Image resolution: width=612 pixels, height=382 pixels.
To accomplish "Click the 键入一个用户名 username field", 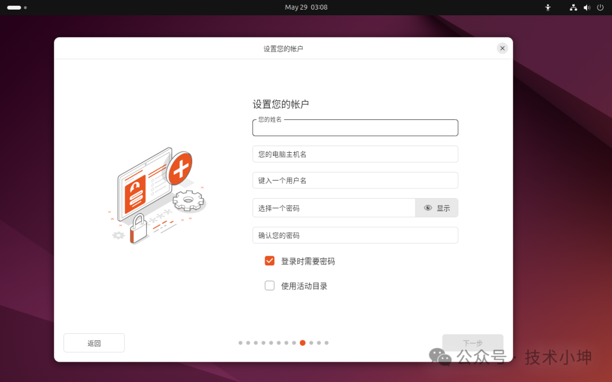I will coord(355,181).
